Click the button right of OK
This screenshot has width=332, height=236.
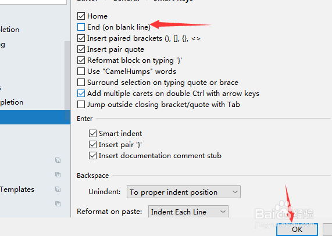pyautogui.click(x=327, y=230)
